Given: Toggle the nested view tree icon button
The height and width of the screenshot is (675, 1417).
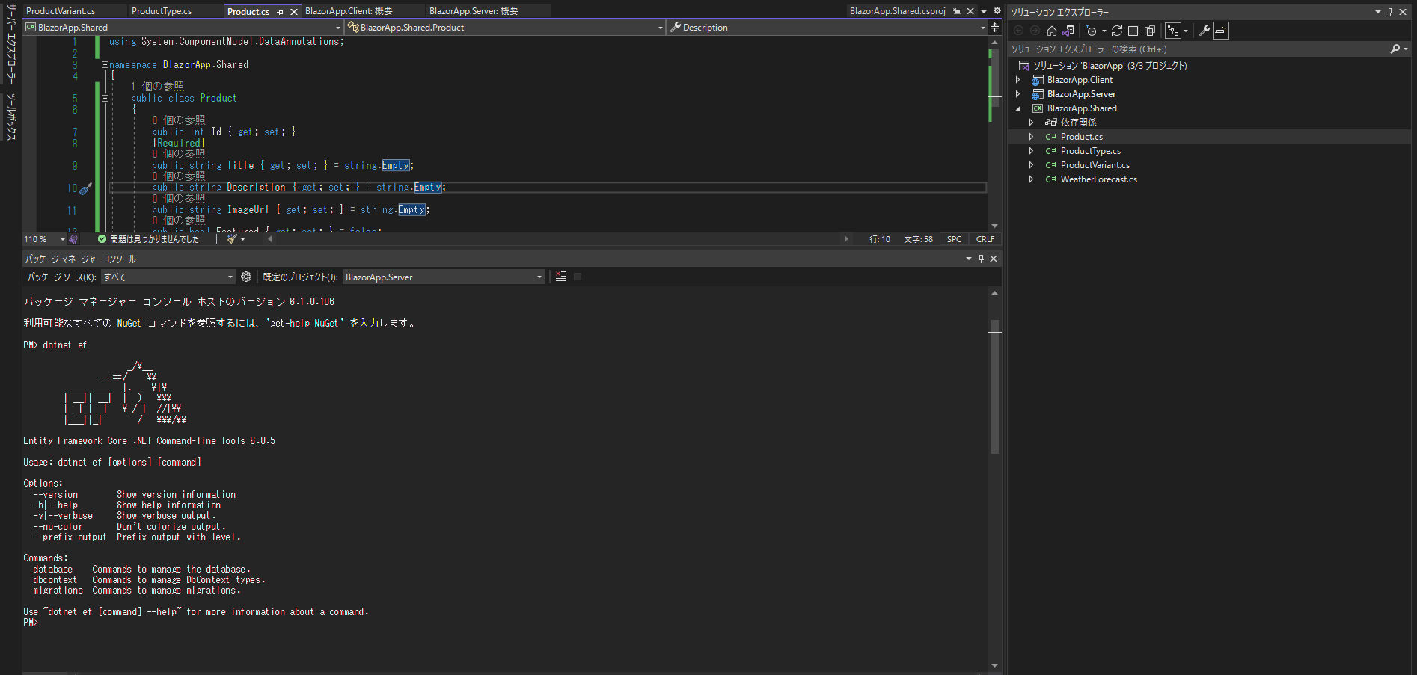Looking at the screenshot, I should [1173, 31].
